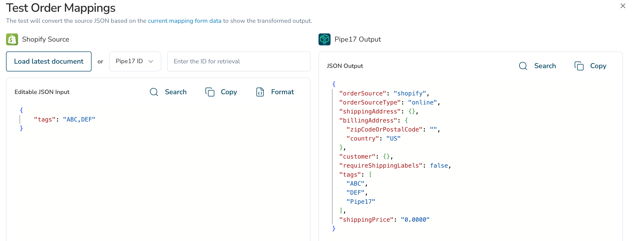Click the "online" value in output
The height and width of the screenshot is (241, 633).
point(423,102)
